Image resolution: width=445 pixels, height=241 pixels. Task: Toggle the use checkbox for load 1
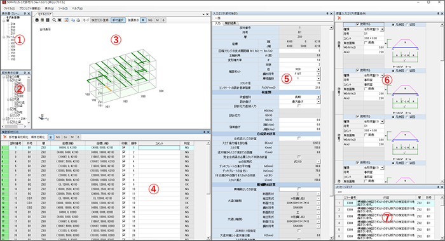tap(357, 24)
